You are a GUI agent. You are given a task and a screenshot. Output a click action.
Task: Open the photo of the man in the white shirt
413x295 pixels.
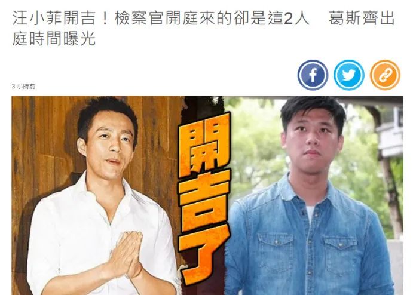[99, 195]
